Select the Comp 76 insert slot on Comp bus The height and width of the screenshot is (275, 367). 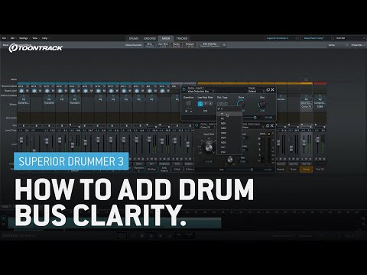306,106
